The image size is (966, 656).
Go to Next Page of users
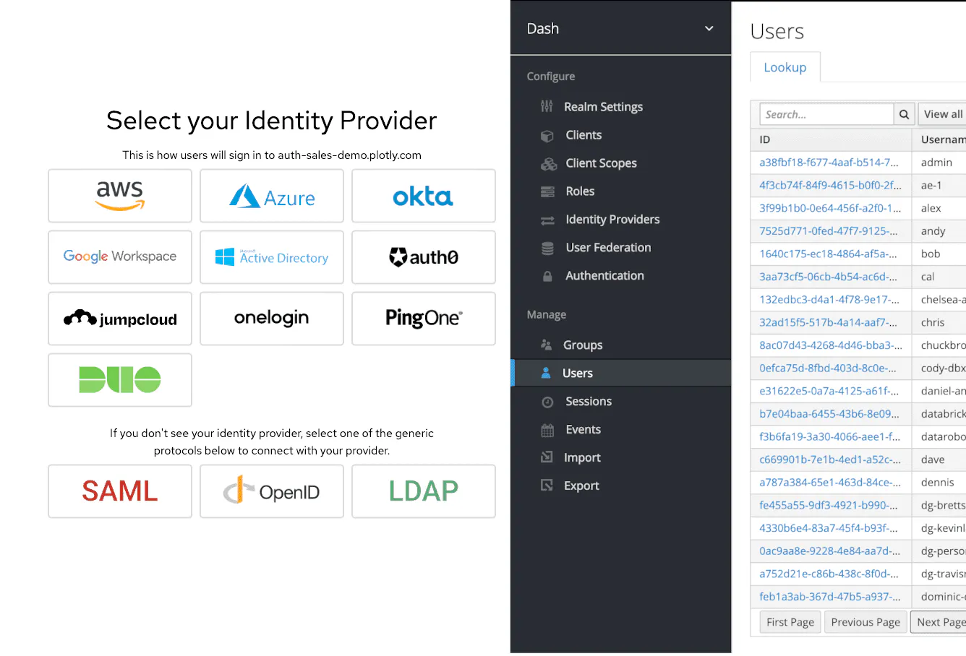point(940,622)
